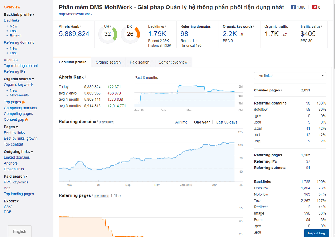The width and height of the screenshot is (335, 237).
Task: Click the Report bug button
Action: 316,233
